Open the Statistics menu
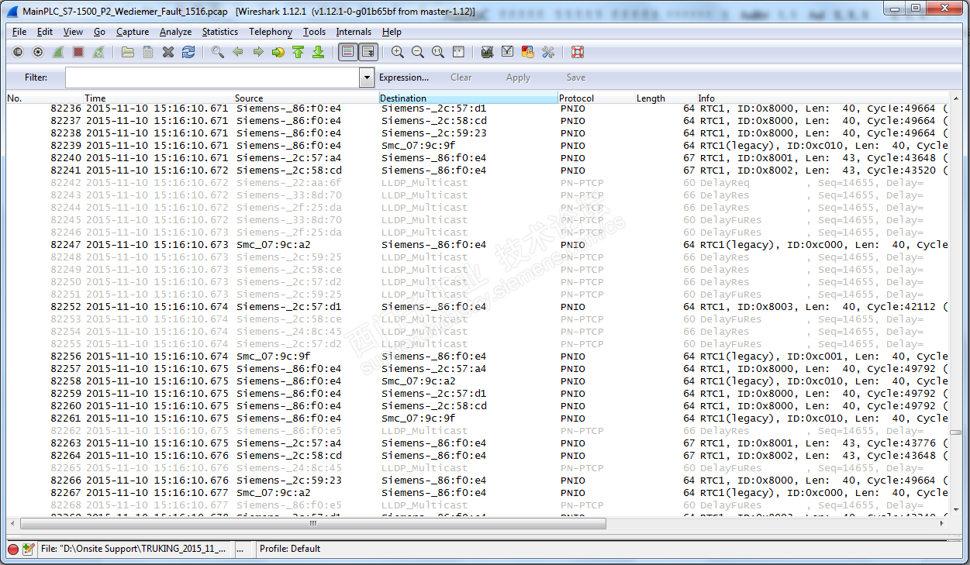 pyautogui.click(x=220, y=32)
